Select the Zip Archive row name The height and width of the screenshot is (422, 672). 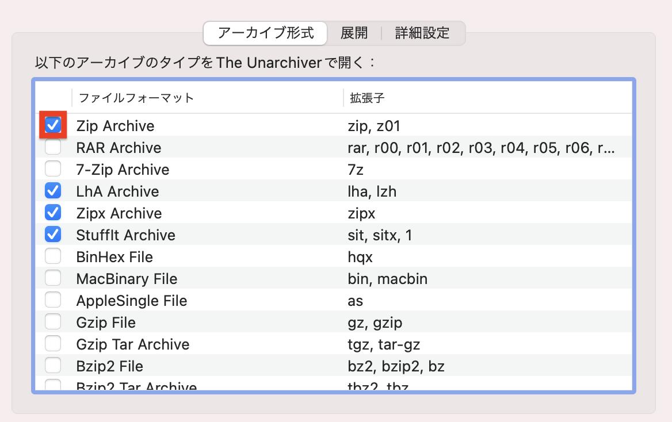[x=115, y=126]
